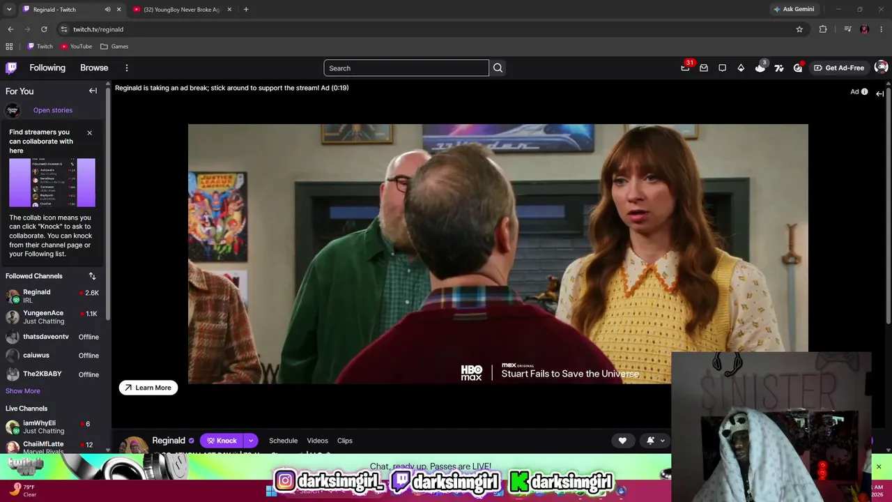Open Reginald channel in Followed Channels
This screenshot has width=892, height=502.
(52, 296)
